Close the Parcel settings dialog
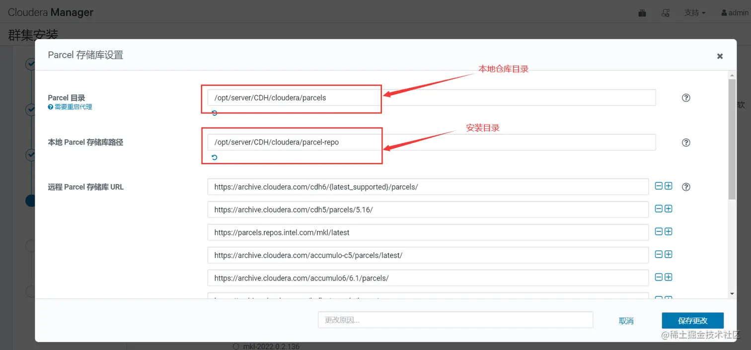 pos(720,56)
